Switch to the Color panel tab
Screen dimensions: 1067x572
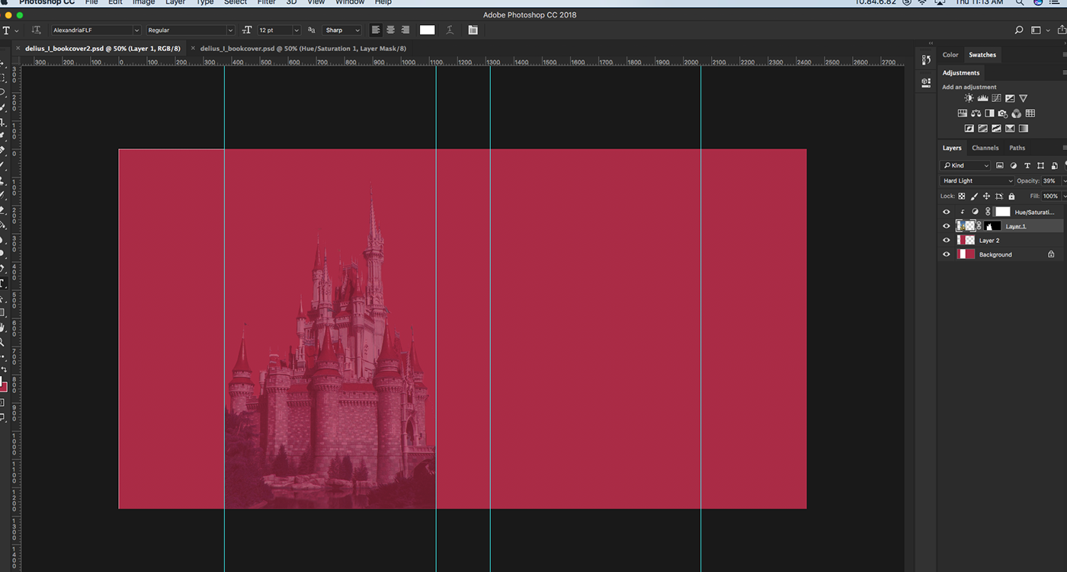(x=950, y=55)
